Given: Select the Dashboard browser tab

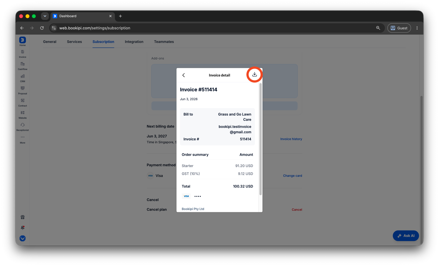Looking at the screenshot, I should click(x=82, y=16).
